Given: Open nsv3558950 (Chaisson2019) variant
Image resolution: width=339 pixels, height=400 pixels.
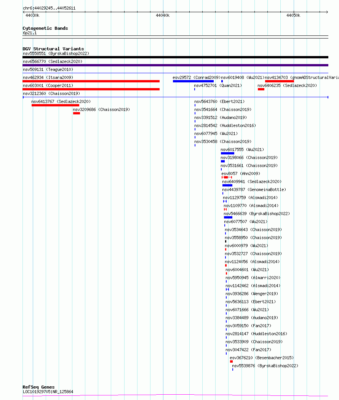Looking at the screenshot, I should click(253, 238).
